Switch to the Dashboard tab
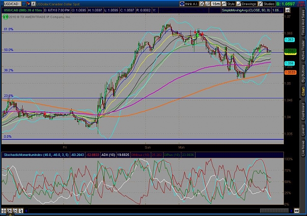 click(303, 111)
